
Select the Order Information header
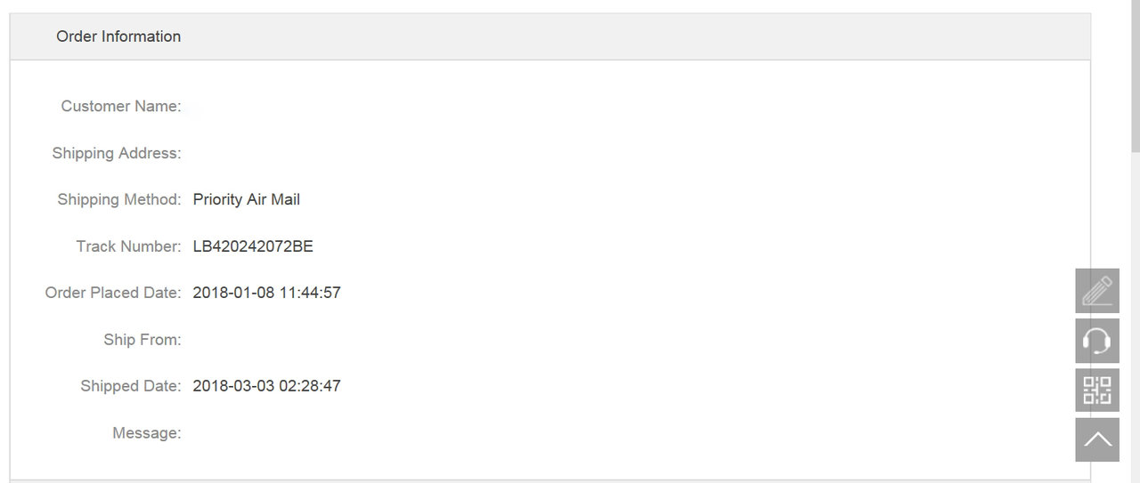pyautogui.click(x=118, y=36)
